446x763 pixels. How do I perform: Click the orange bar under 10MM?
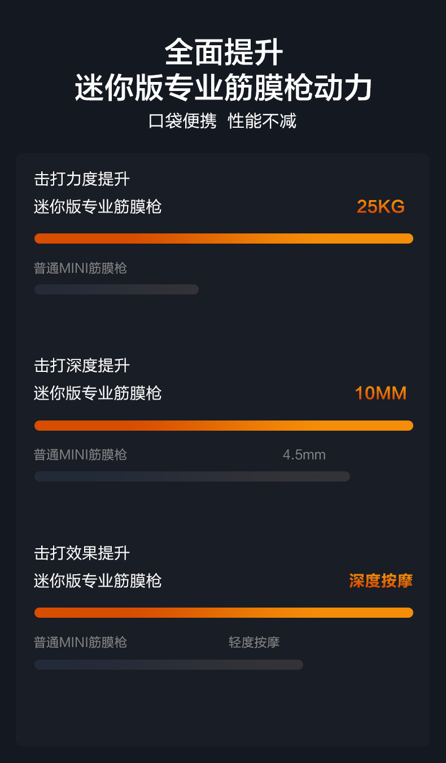224,426
